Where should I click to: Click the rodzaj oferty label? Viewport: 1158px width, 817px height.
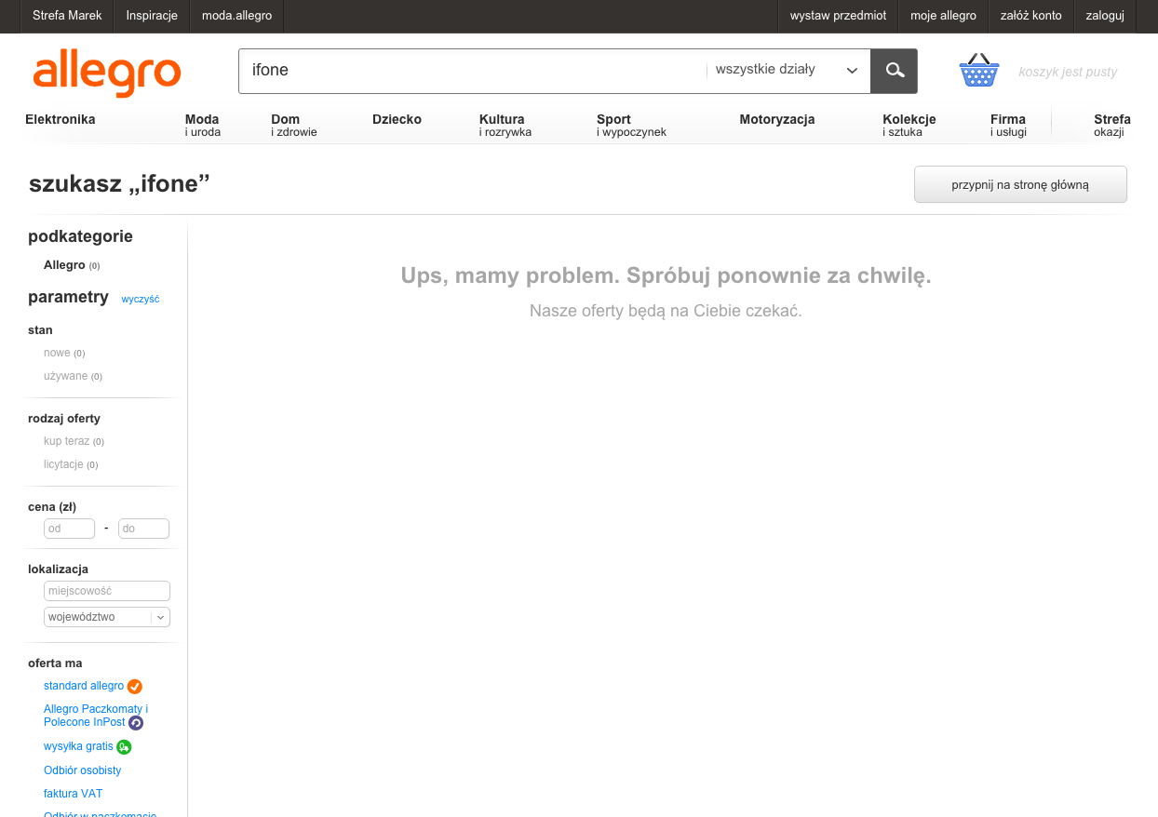(64, 419)
